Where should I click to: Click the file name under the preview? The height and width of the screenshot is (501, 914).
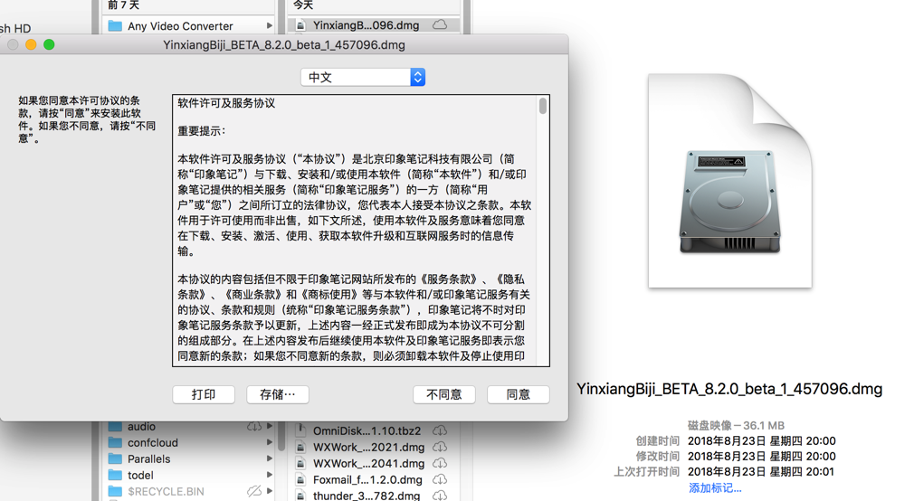(x=729, y=389)
